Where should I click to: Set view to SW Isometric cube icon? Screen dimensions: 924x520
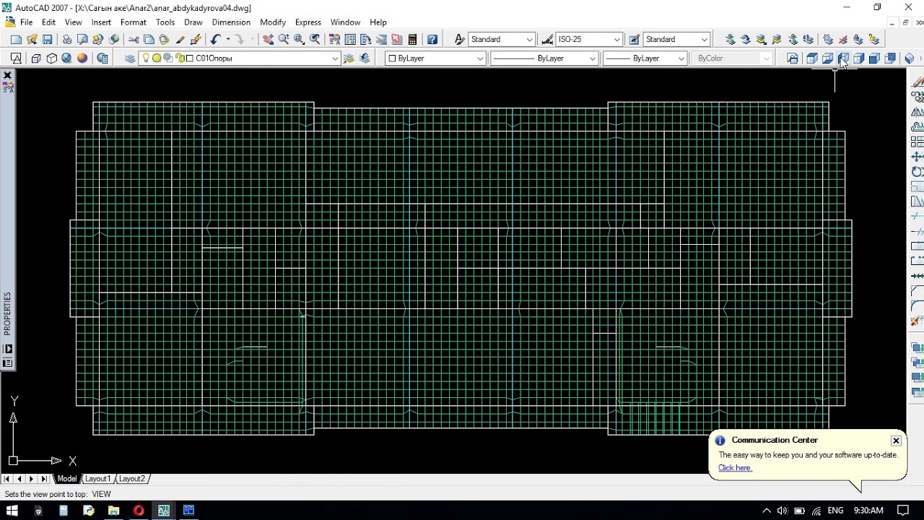click(909, 58)
